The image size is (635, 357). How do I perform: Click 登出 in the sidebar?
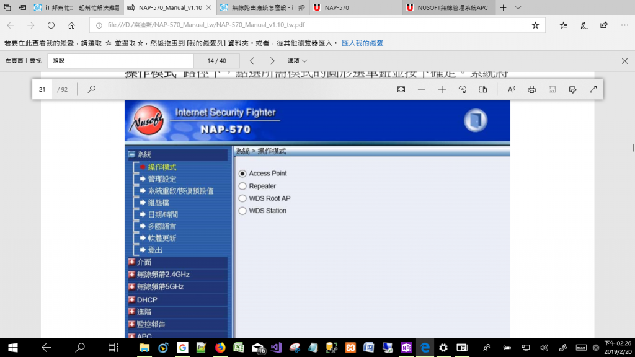pos(155,250)
